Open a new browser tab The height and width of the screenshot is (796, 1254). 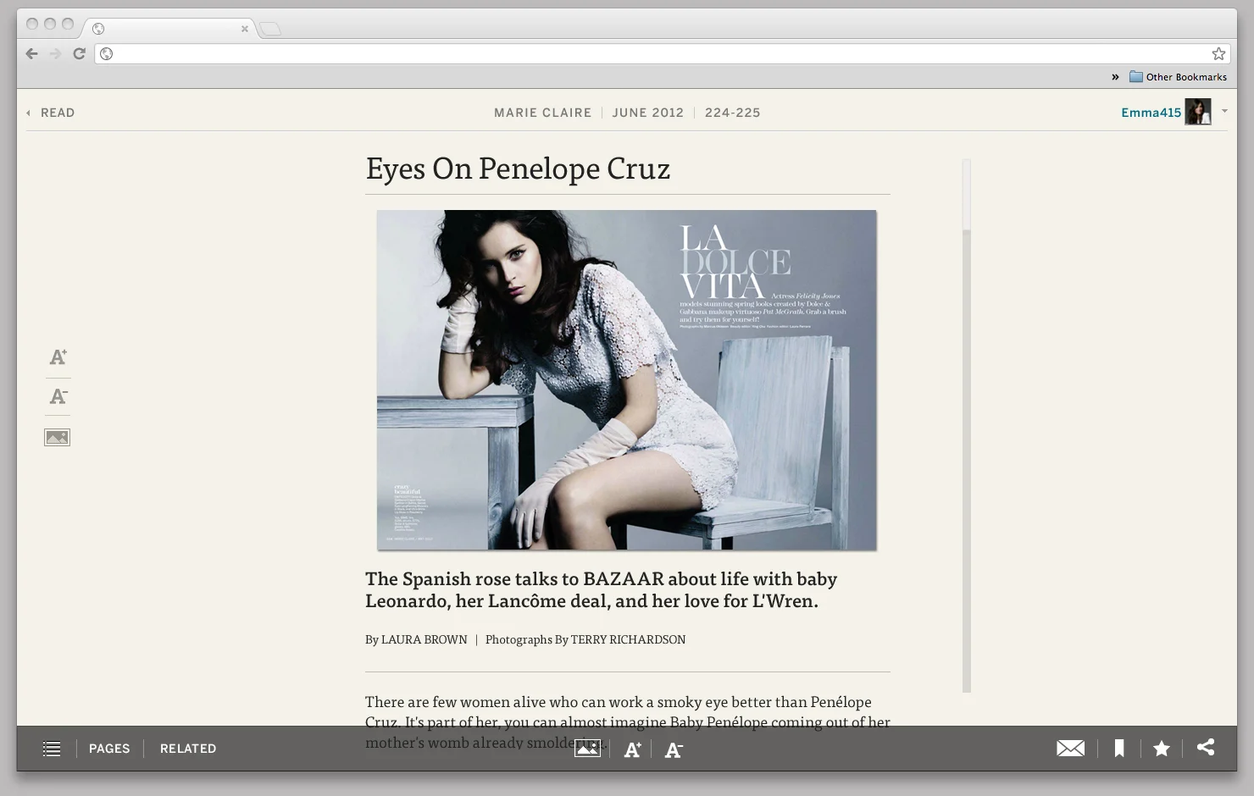point(269,30)
